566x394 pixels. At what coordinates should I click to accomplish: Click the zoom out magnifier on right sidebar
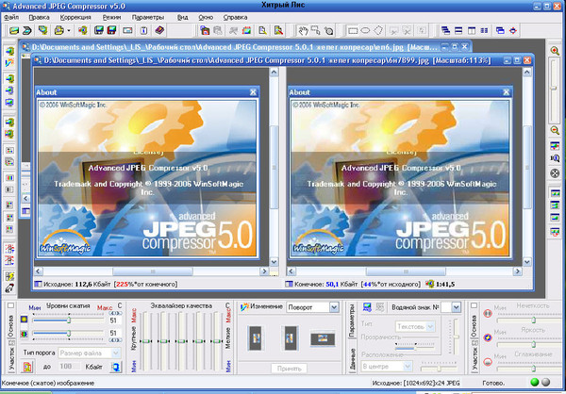tap(555, 130)
